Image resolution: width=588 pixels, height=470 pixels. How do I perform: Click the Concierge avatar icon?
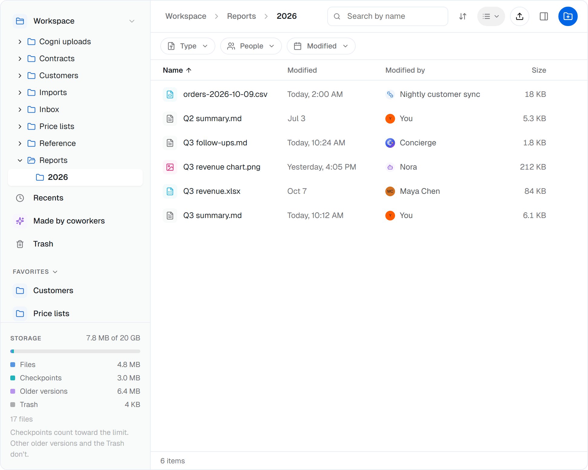390,143
